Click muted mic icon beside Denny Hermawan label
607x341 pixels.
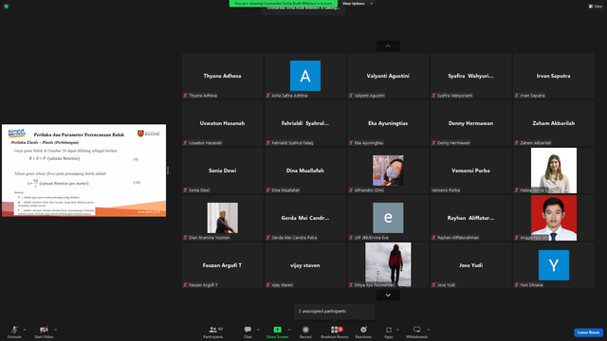434,143
